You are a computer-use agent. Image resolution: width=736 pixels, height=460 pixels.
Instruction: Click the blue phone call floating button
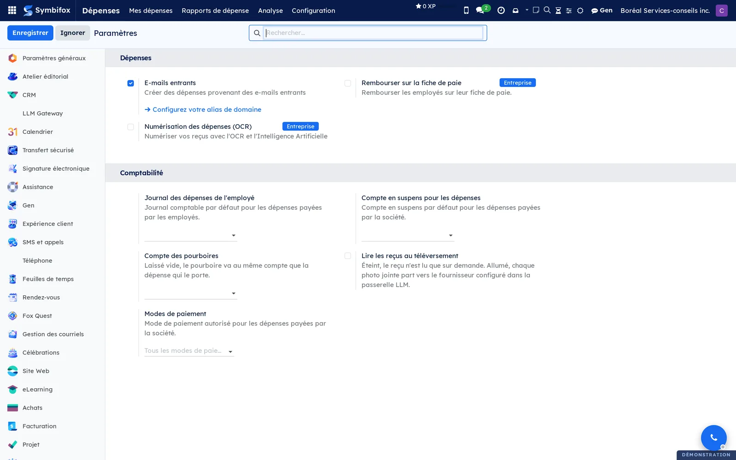tap(713, 437)
